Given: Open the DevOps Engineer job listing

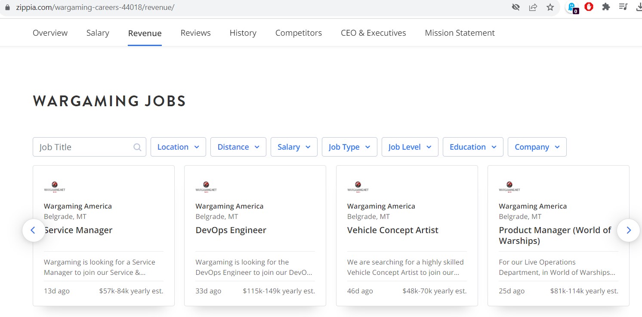Looking at the screenshot, I should click(x=231, y=230).
